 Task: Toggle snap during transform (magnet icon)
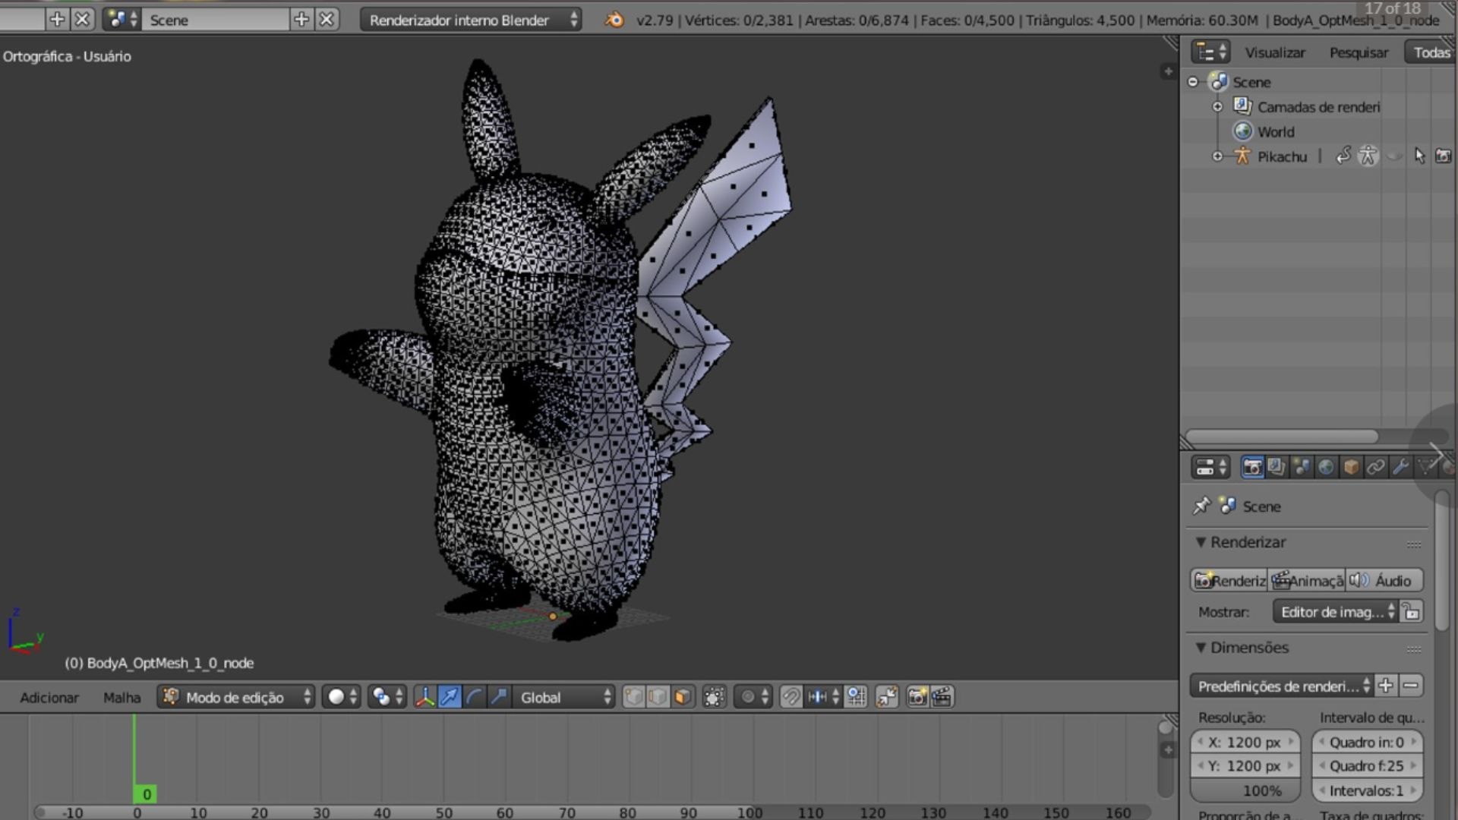point(791,697)
